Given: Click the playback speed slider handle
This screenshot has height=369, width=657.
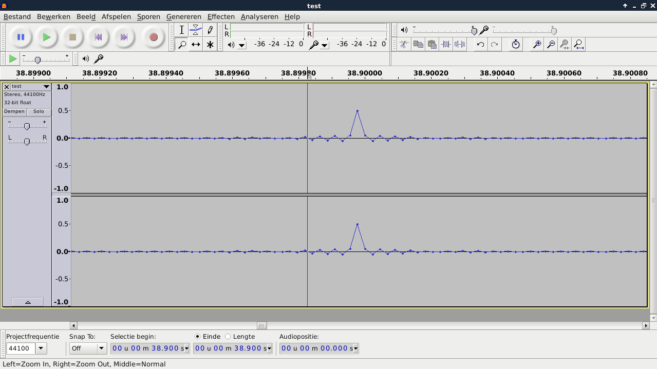Looking at the screenshot, I should tap(37, 60).
